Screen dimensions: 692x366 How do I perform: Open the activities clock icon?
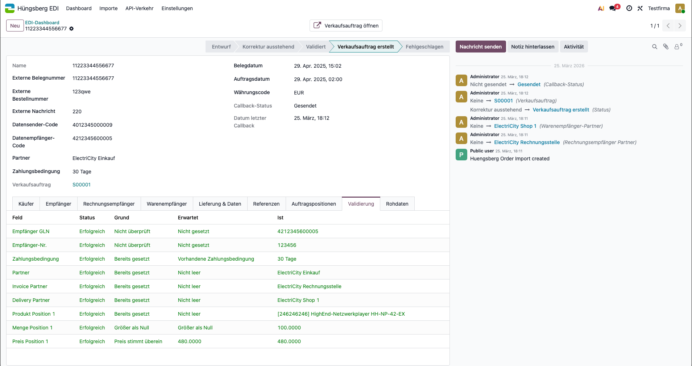pos(629,8)
